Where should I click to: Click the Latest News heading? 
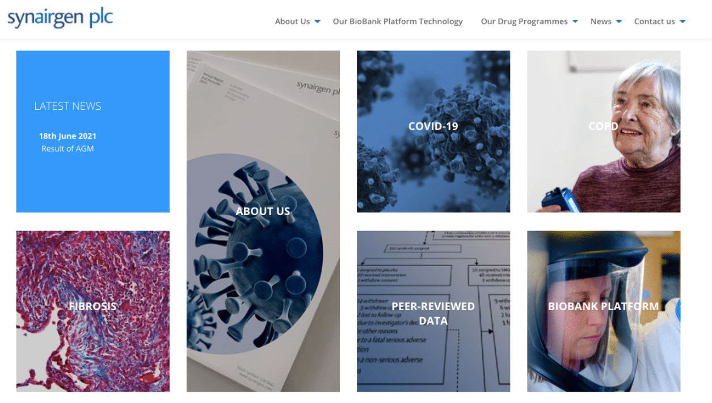point(68,106)
